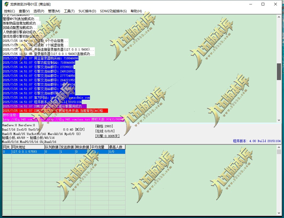
Task: Click gateway list scroll up arrow
Action: (279, 147)
